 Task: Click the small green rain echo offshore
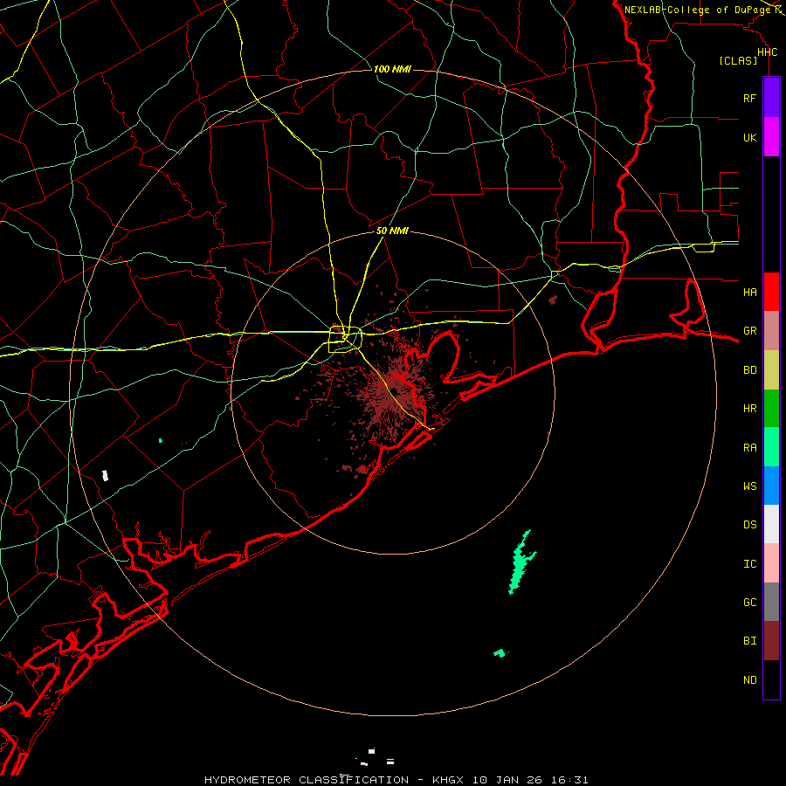tap(500, 652)
